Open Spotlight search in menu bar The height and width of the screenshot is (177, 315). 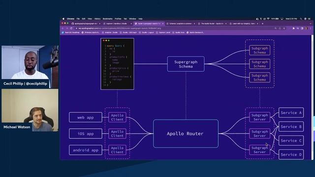tap(301, 19)
